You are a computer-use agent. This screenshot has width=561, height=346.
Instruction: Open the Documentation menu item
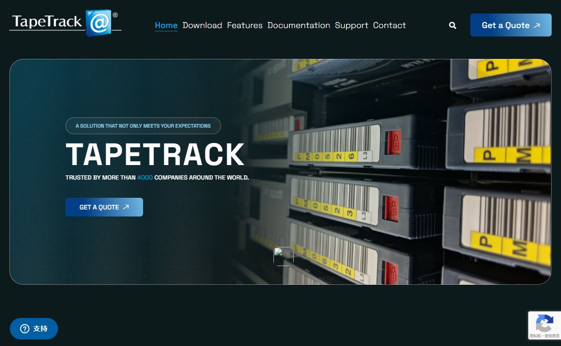coord(299,25)
